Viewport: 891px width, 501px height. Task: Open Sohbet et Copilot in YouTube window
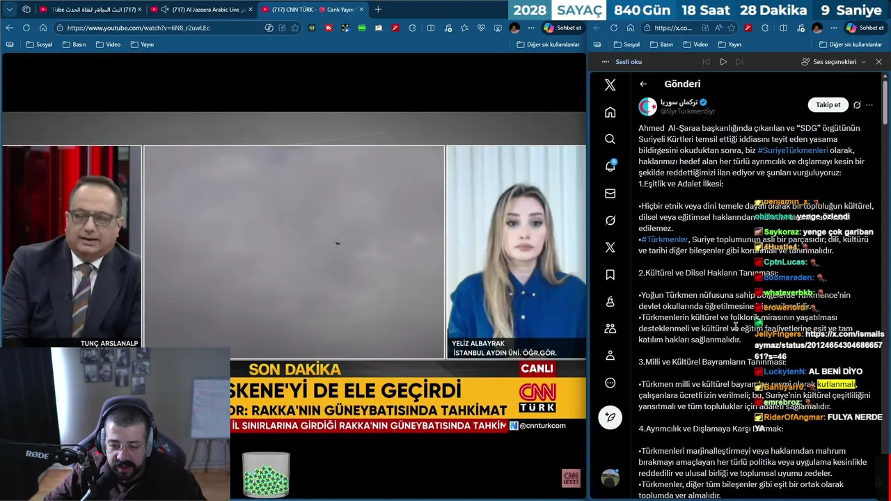(563, 28)
